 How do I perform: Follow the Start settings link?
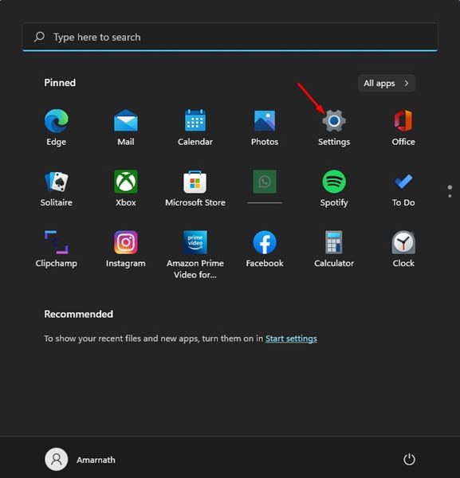click(291, 339)
